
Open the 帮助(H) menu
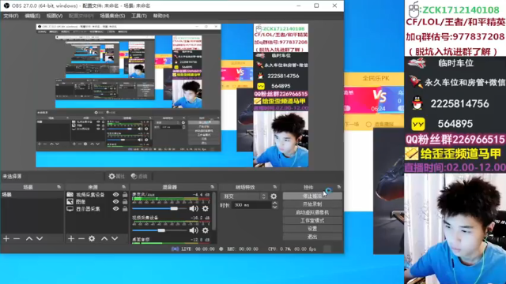click(x=161, y=16)
